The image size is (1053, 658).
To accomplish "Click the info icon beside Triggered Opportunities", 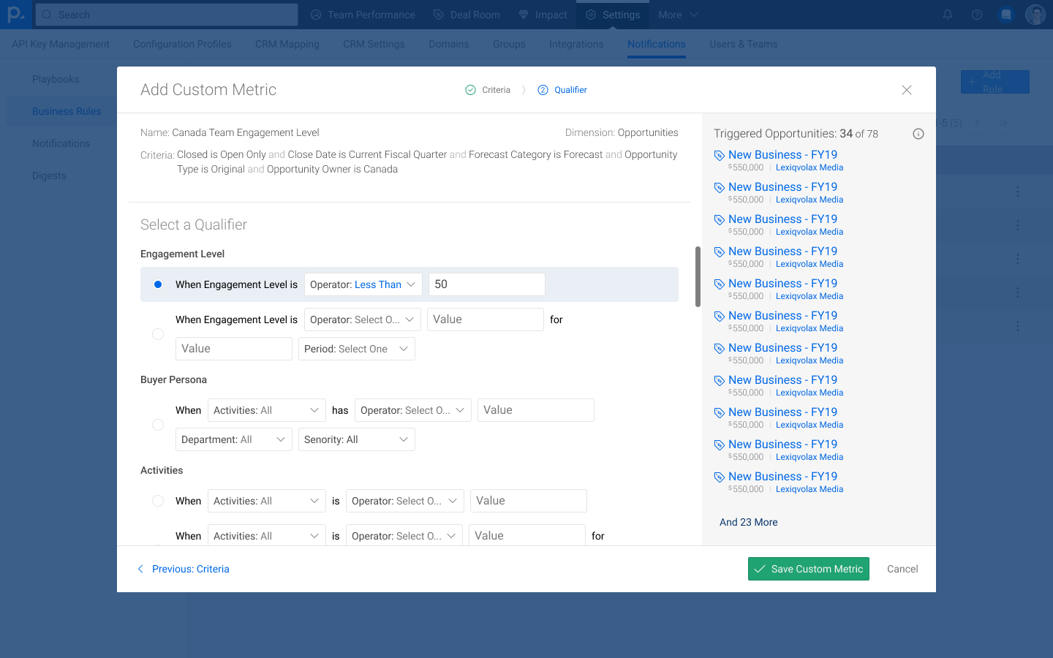I will pos(918,134).
